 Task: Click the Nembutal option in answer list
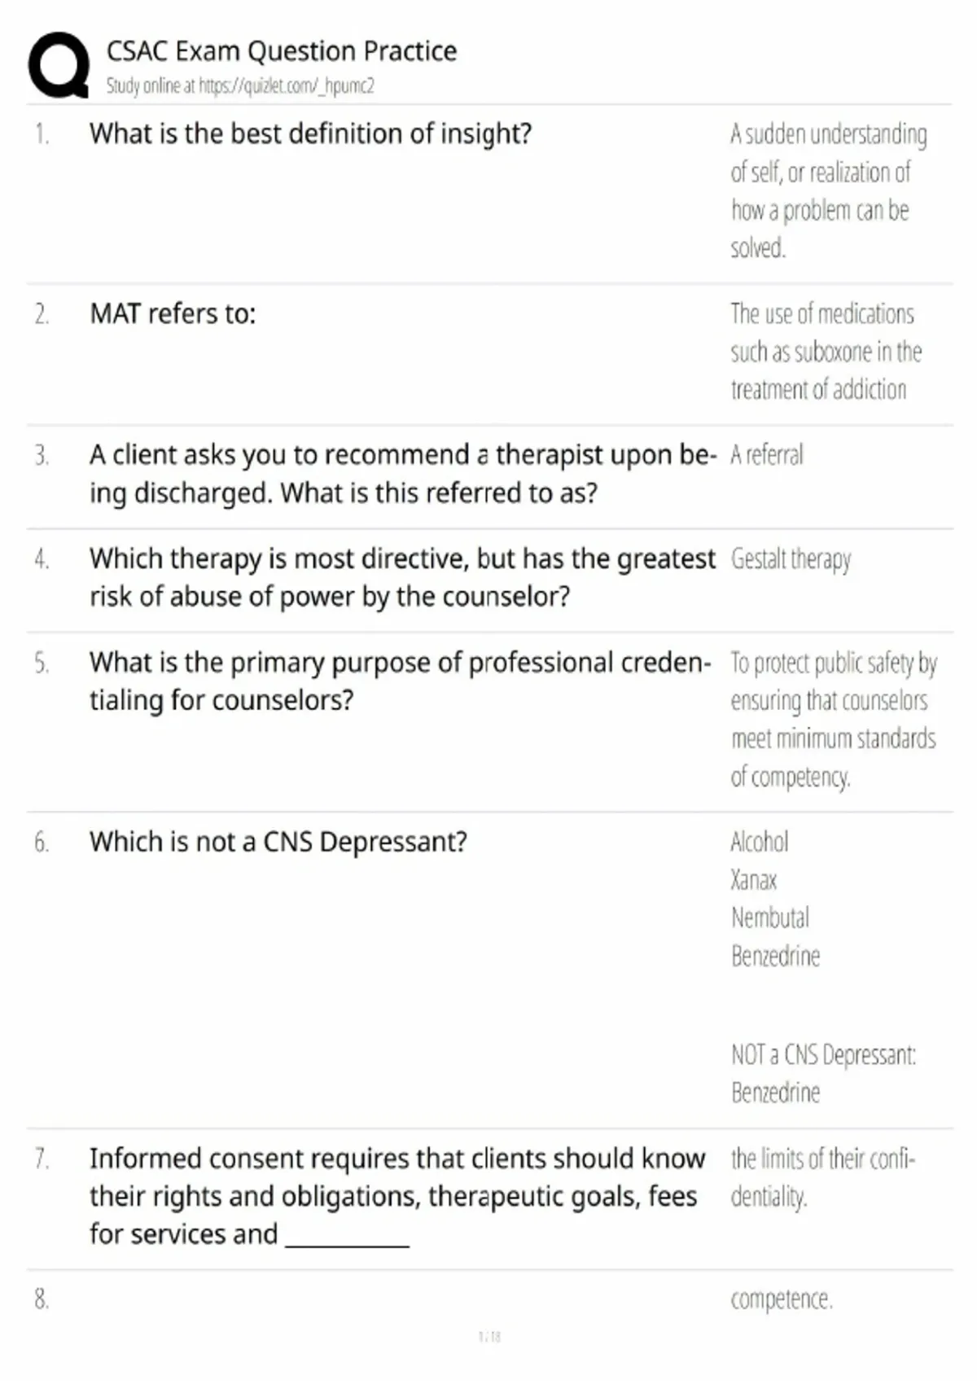pos(770,918)
